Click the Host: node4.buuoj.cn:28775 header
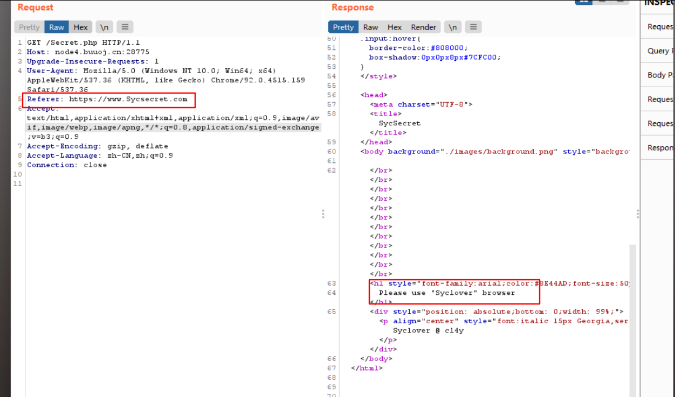 (88, 52)
